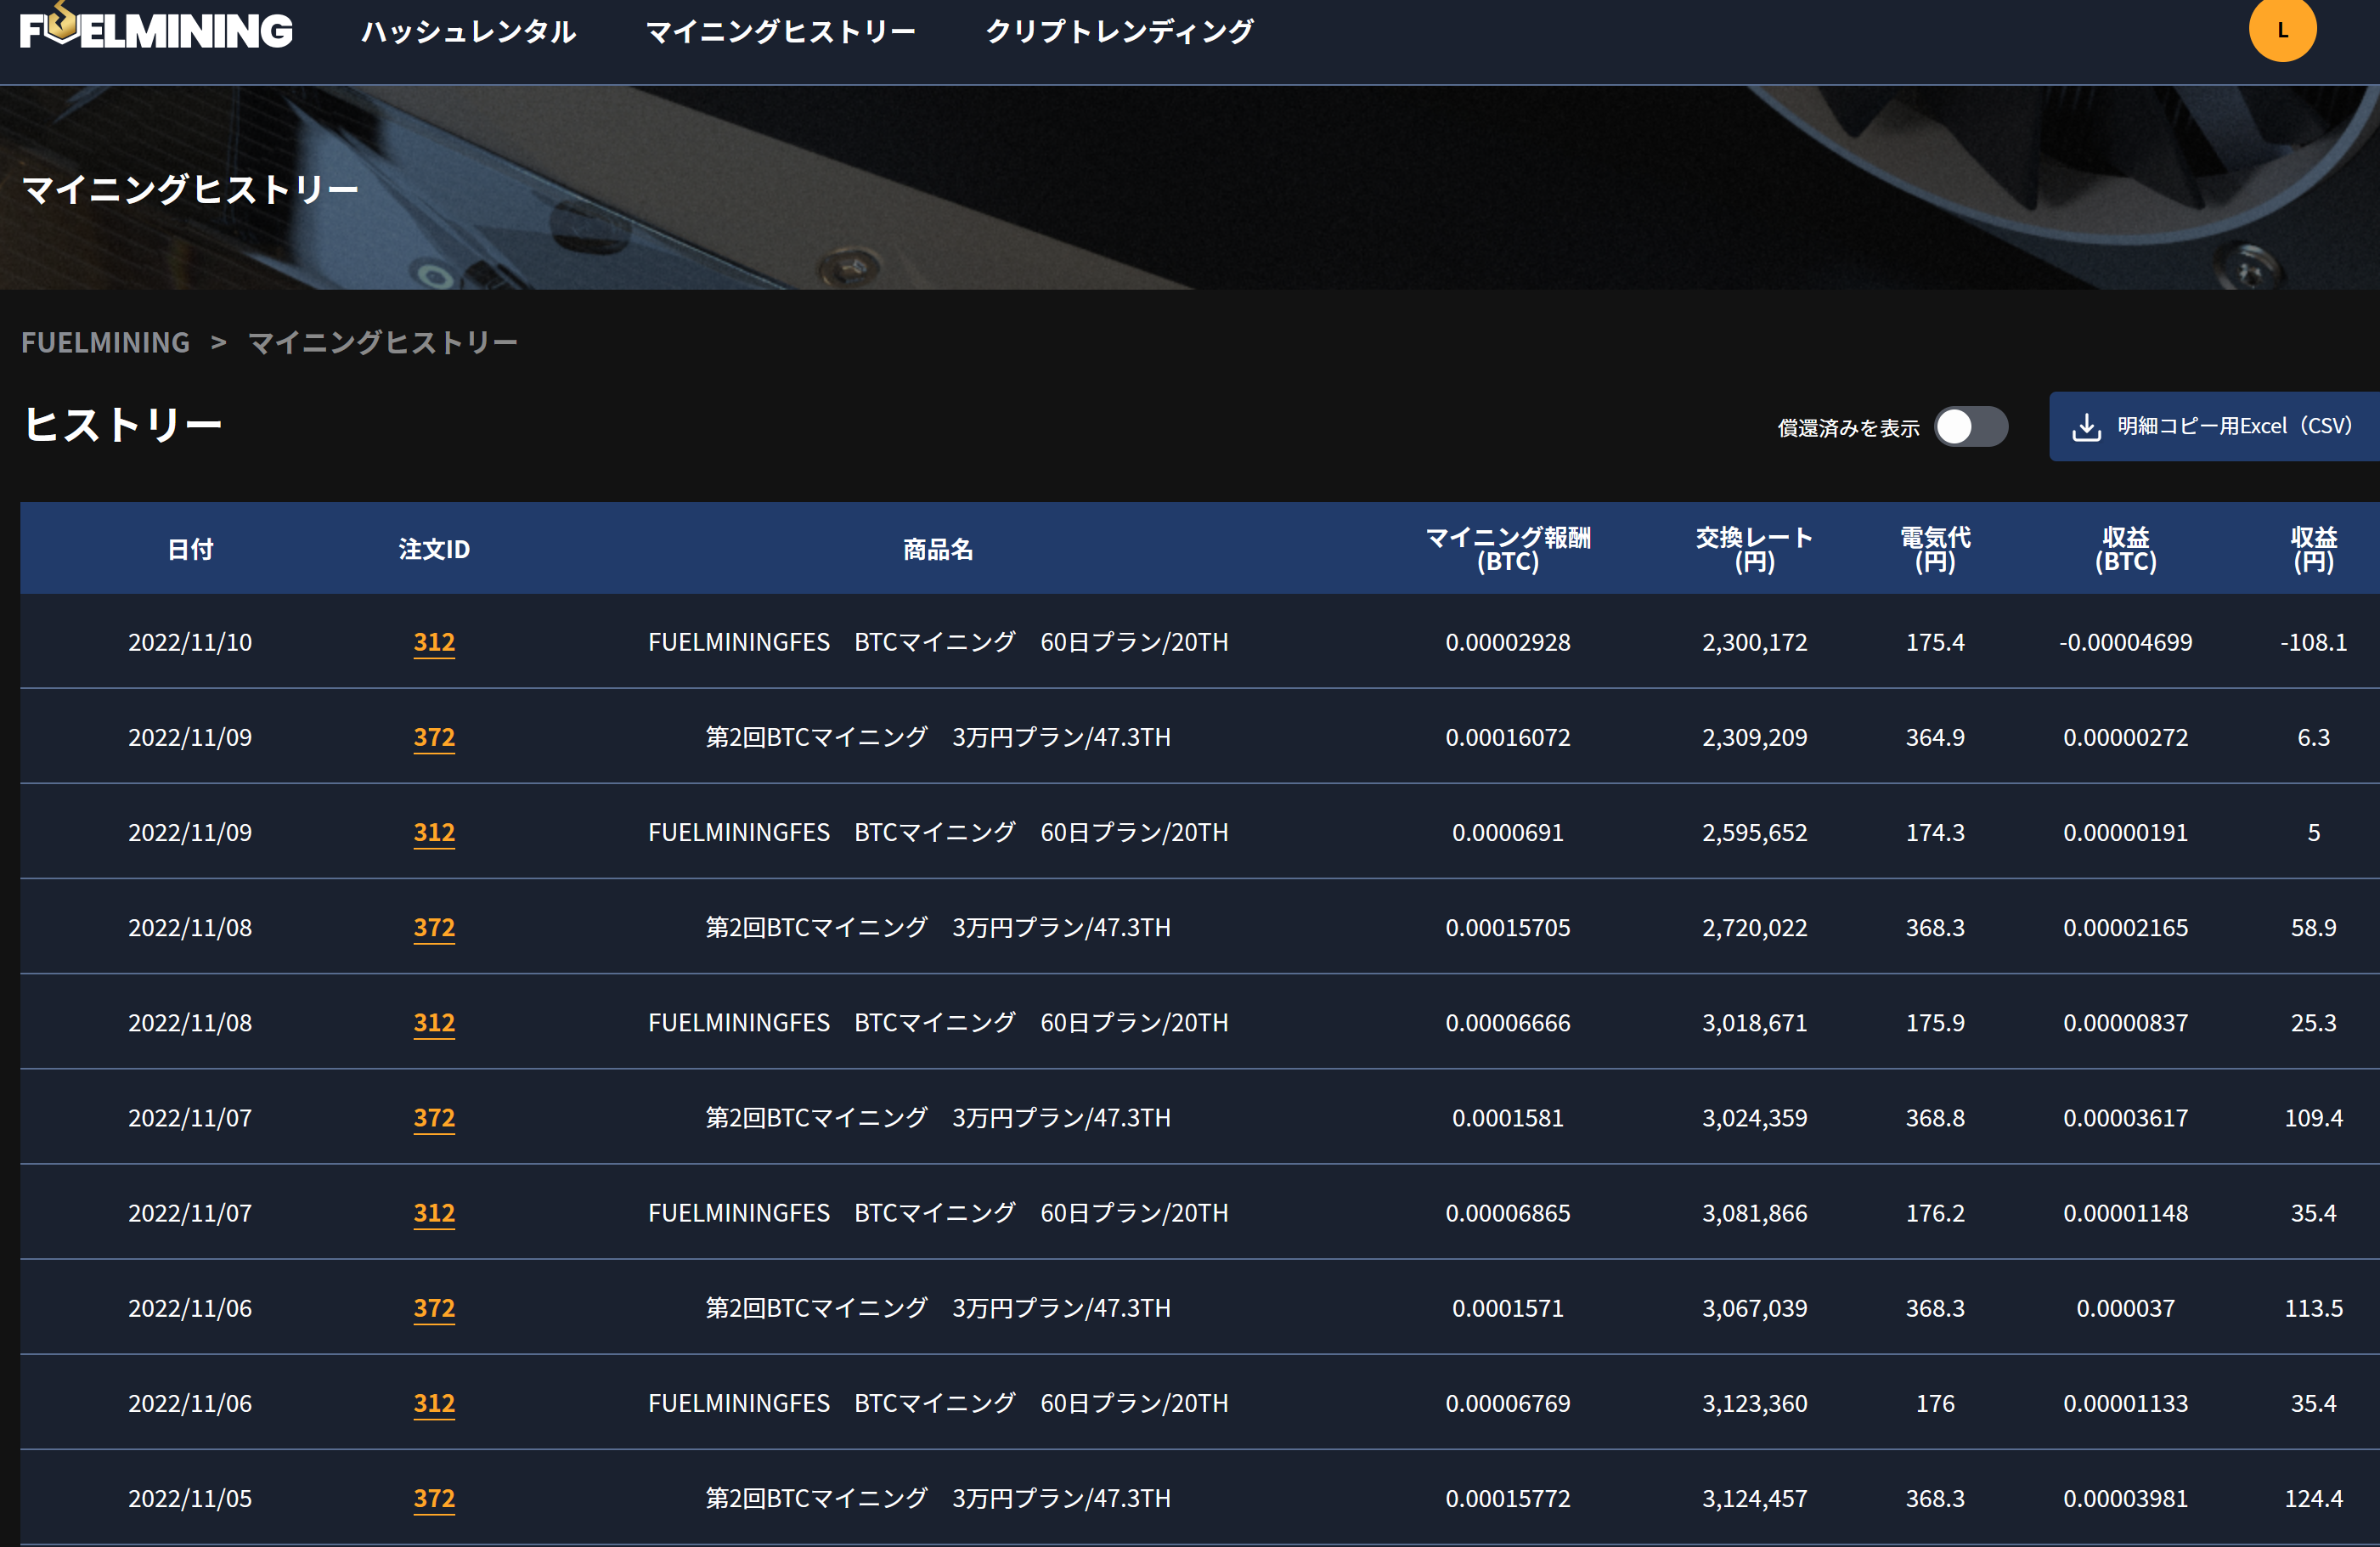Open order 312 on 2022/11/10
This screenshot has width=2380, height=1547.
(x=434, y=642)
